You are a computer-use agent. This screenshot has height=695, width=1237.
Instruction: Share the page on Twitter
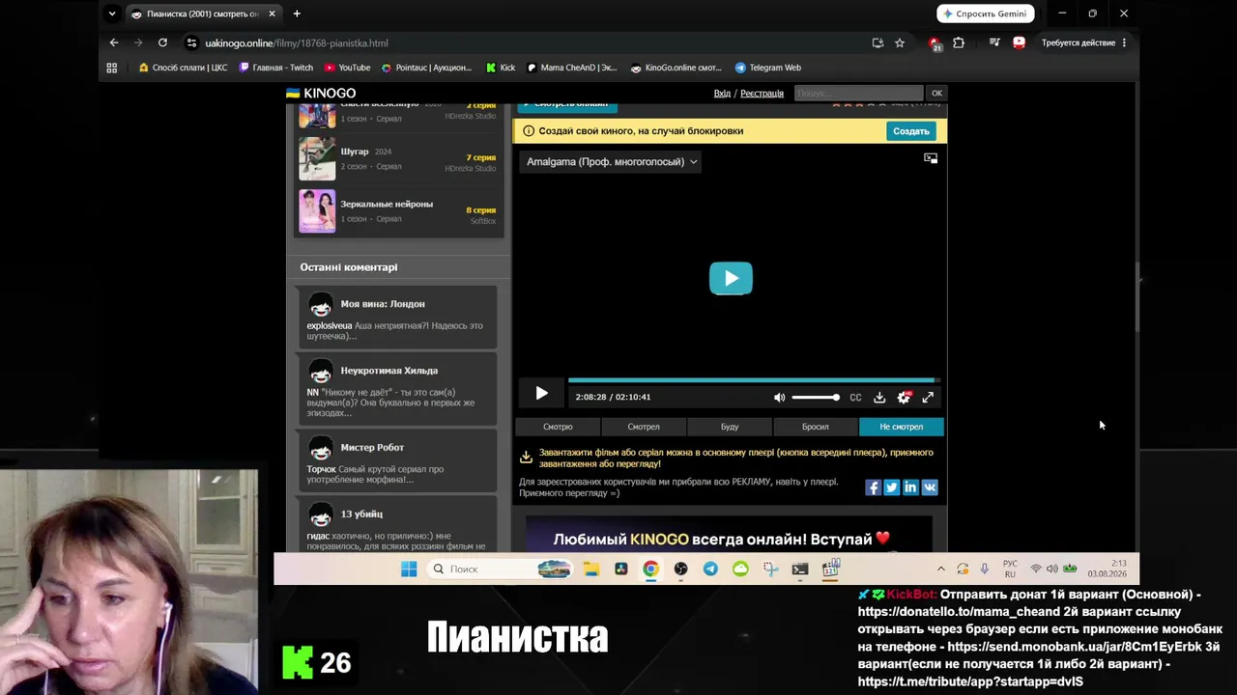pos(891,487)
